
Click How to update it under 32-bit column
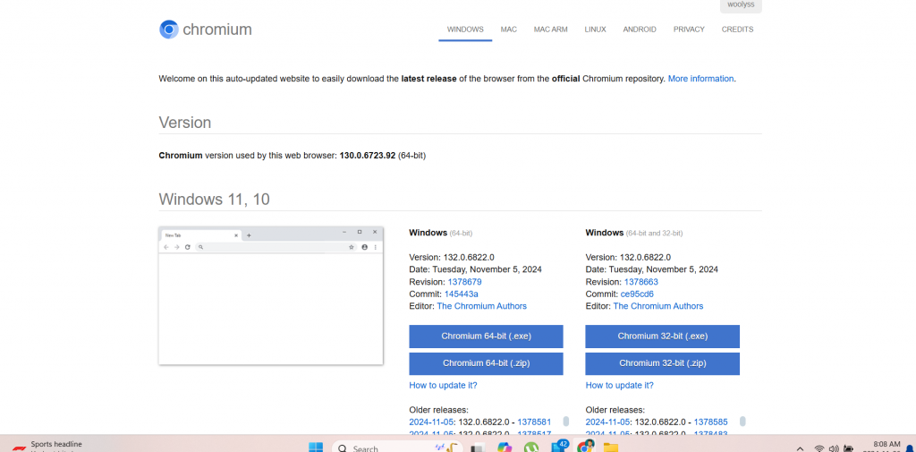tap(619, 386)
